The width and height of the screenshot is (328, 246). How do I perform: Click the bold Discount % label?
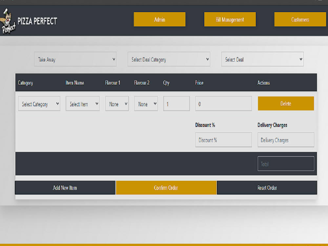(x=205, y=125)
